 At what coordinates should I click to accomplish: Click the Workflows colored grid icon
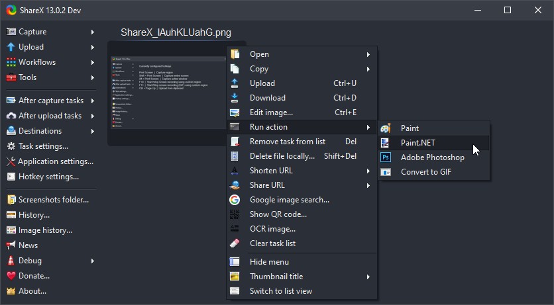point(11,62)
